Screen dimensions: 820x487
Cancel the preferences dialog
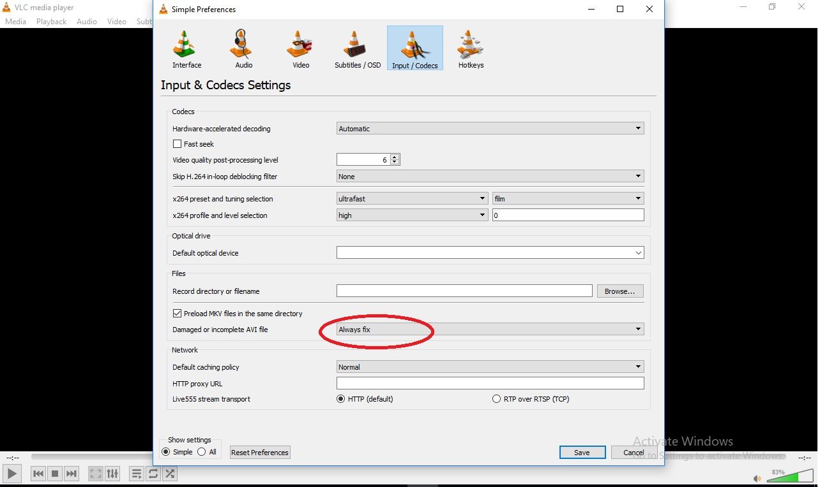(633, 452)
